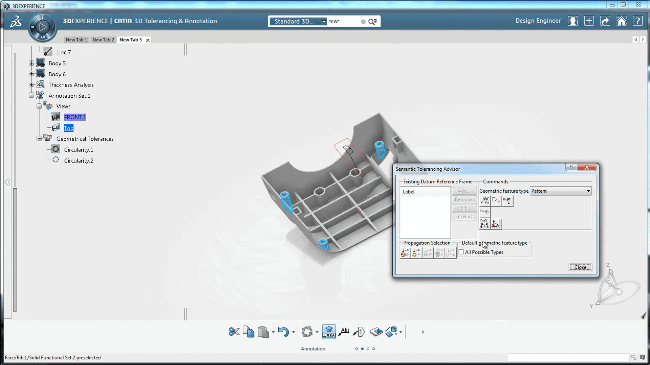Click the Datum Target nx command icon

pos(485,212)
